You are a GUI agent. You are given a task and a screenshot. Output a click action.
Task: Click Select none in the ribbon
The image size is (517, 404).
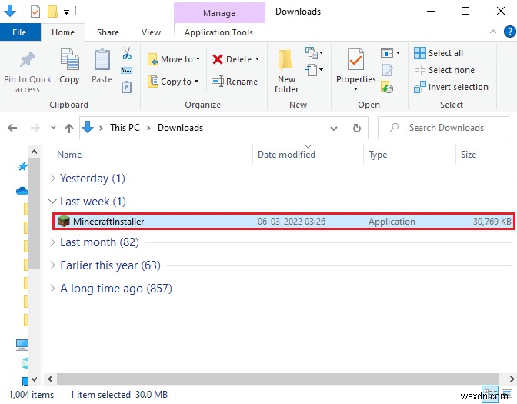(444, 70)
